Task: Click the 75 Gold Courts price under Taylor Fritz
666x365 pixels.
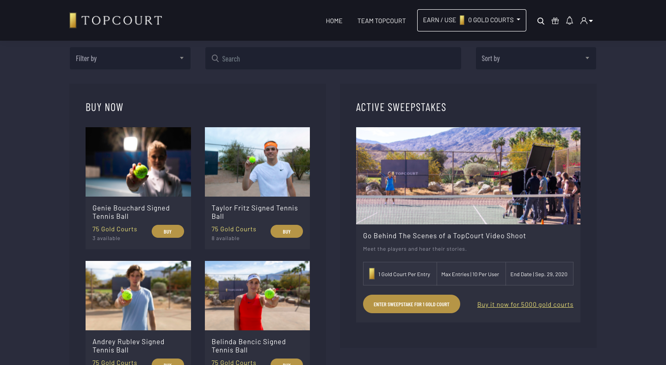Action: 234,229
